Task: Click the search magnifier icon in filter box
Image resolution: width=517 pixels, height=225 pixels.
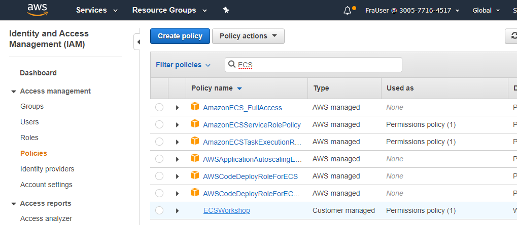Action: coord(232,65)
